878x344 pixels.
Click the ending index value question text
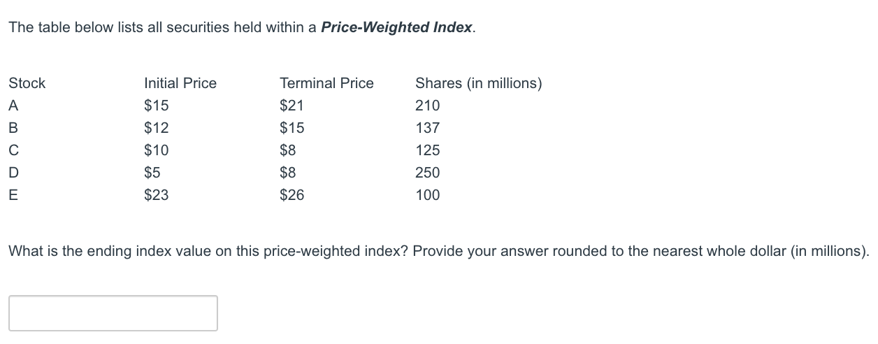[438, 252]
